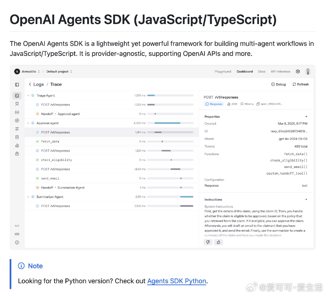
Task: Click the 1164ms latency icon
Action: click(242, 104)
